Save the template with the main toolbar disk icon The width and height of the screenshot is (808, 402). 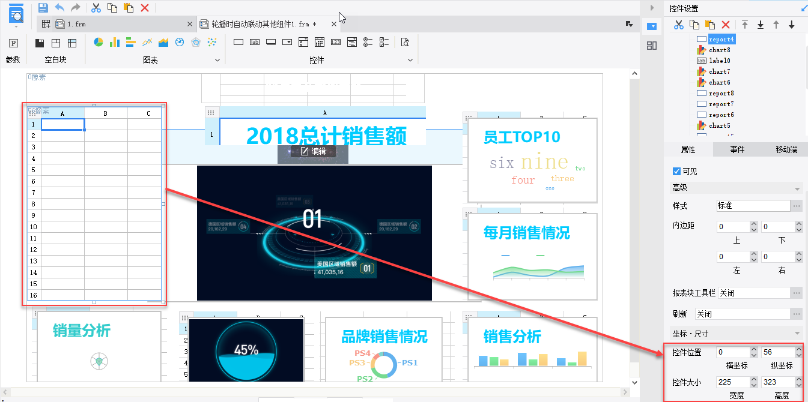click(43, 8)
